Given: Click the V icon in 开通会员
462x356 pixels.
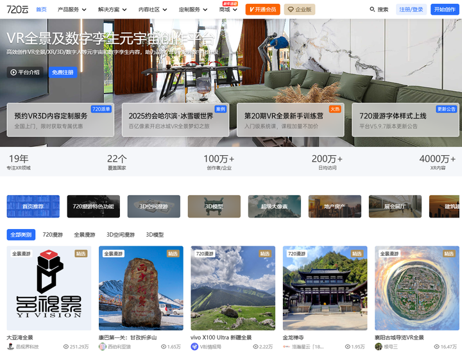Looking at the screenshot, I should 252,10.
